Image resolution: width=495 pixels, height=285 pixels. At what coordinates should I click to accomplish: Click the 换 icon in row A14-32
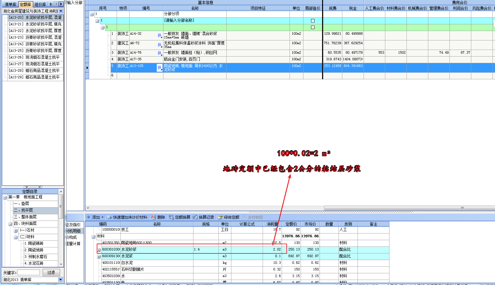click(x=160, y=35)
